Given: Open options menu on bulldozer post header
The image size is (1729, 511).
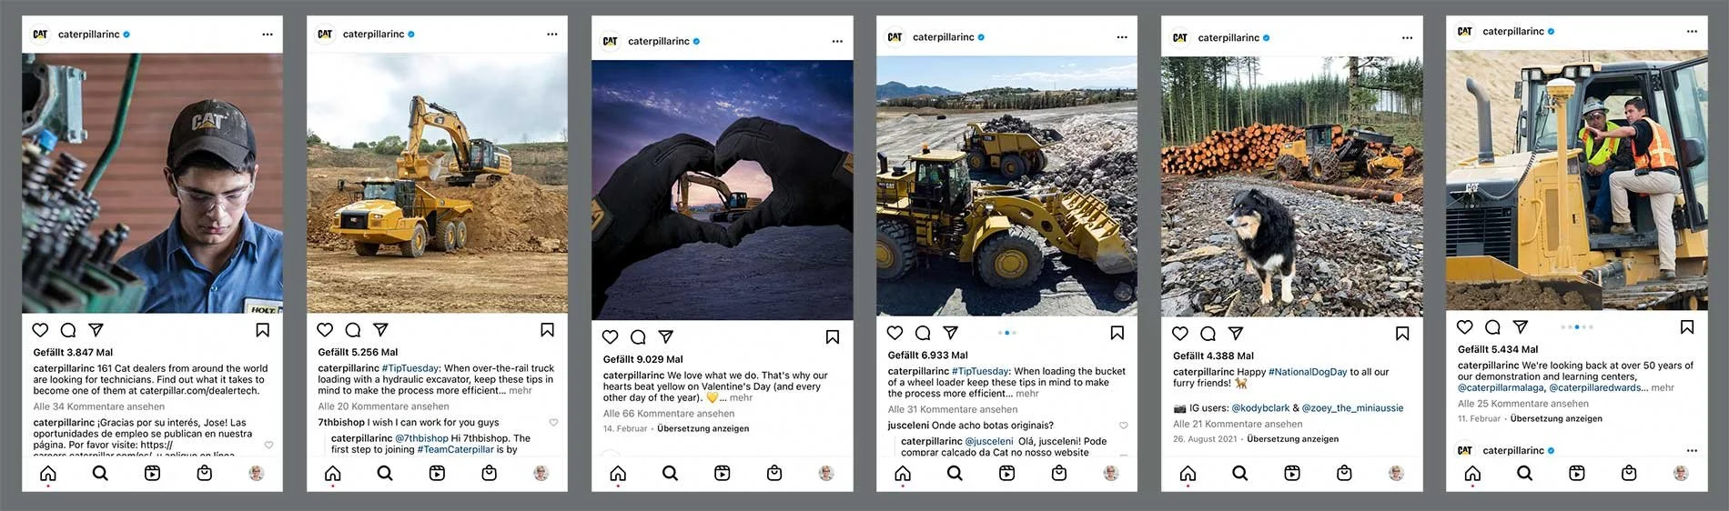Looking at the screenshot, I should pyautogui.click(x=1692, y=31).
